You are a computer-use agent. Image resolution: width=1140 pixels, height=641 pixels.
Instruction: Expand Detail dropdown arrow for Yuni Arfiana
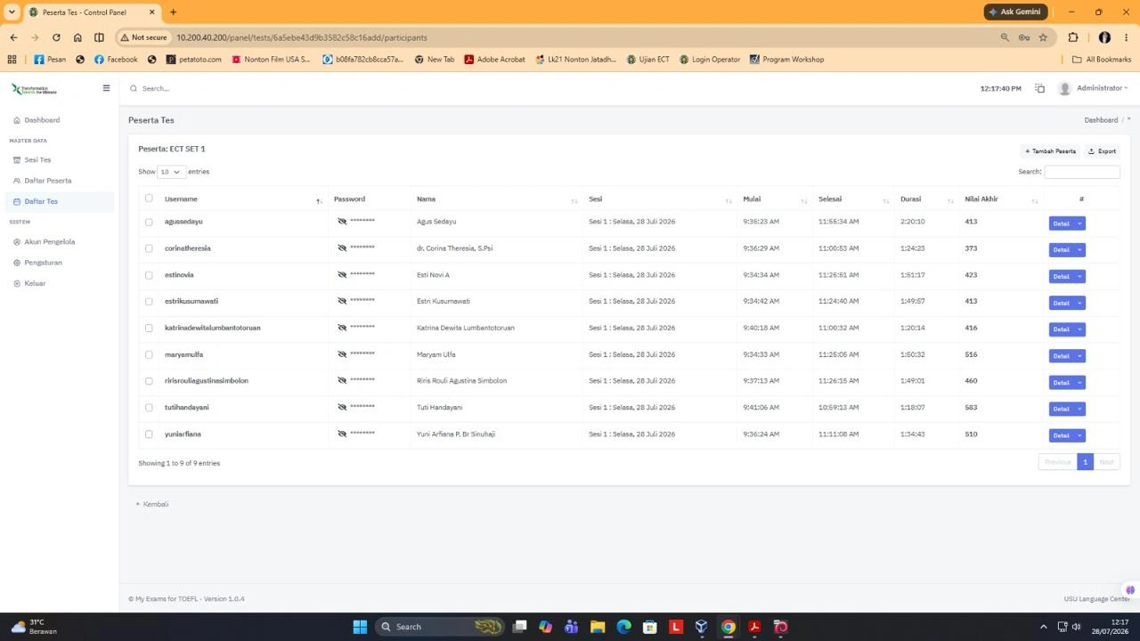pyautogui.click(x=1079, y=435)
